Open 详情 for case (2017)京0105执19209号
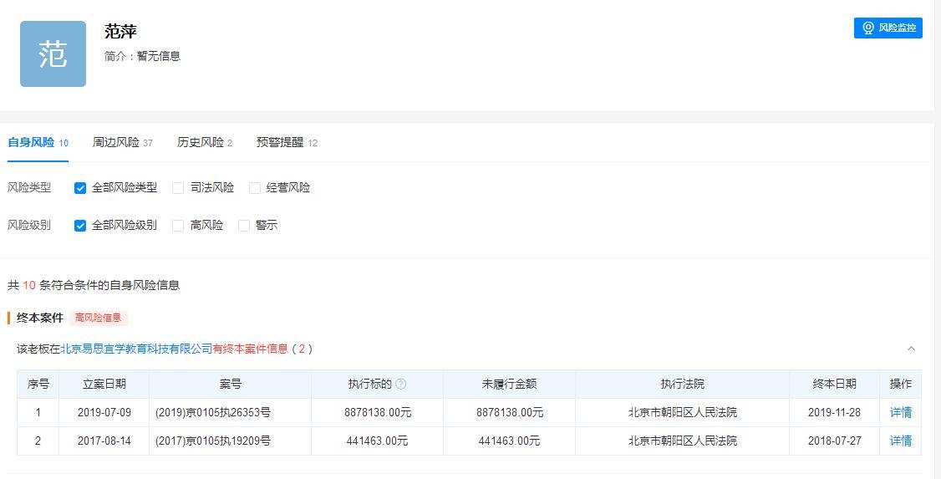Image resolution: width=941 pixels, height=479 pixels. pyautogui.click(x=901, y=441)
